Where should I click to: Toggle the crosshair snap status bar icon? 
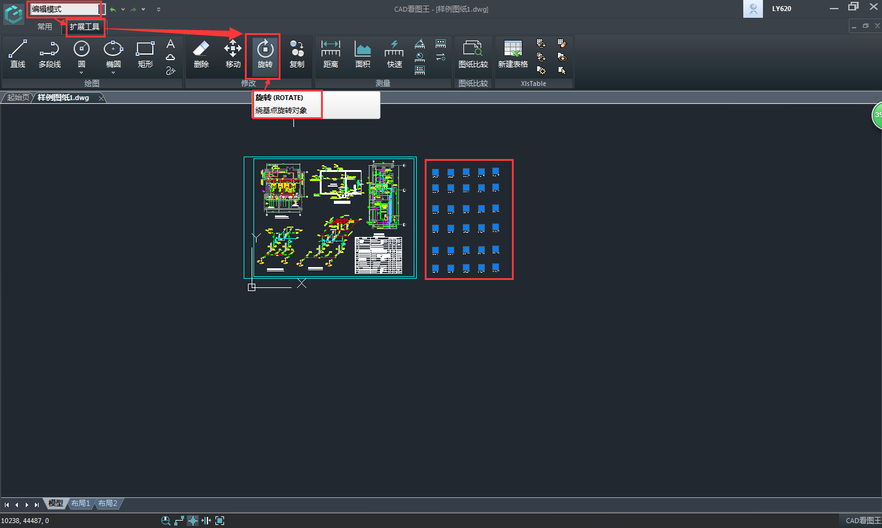[x=193, y=521]
